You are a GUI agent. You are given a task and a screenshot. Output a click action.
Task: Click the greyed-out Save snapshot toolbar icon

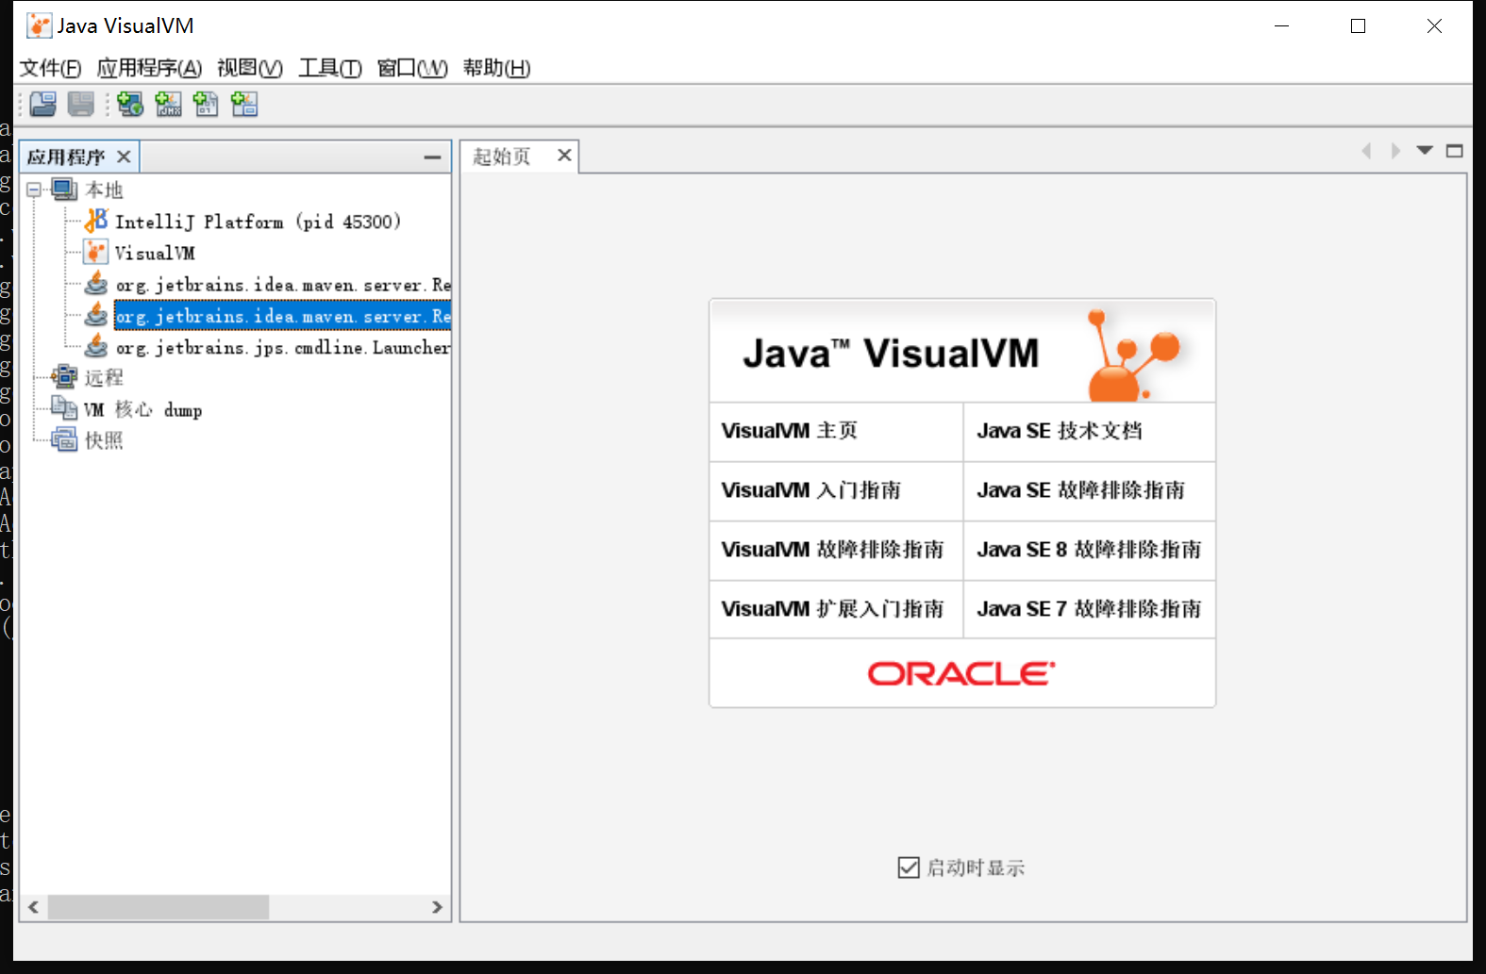click(81, 104)
